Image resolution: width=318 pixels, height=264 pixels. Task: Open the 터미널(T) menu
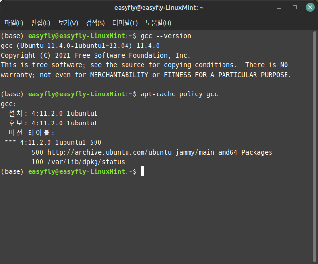click(x=125, y=23)
